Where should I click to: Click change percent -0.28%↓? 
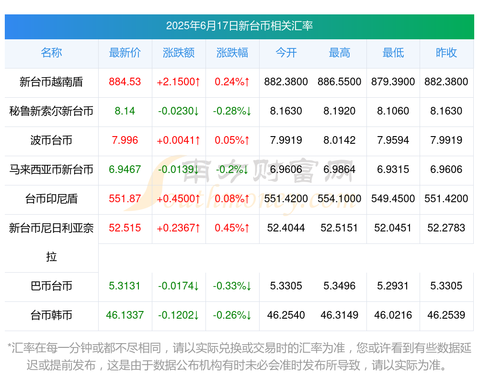click(232, 111)
